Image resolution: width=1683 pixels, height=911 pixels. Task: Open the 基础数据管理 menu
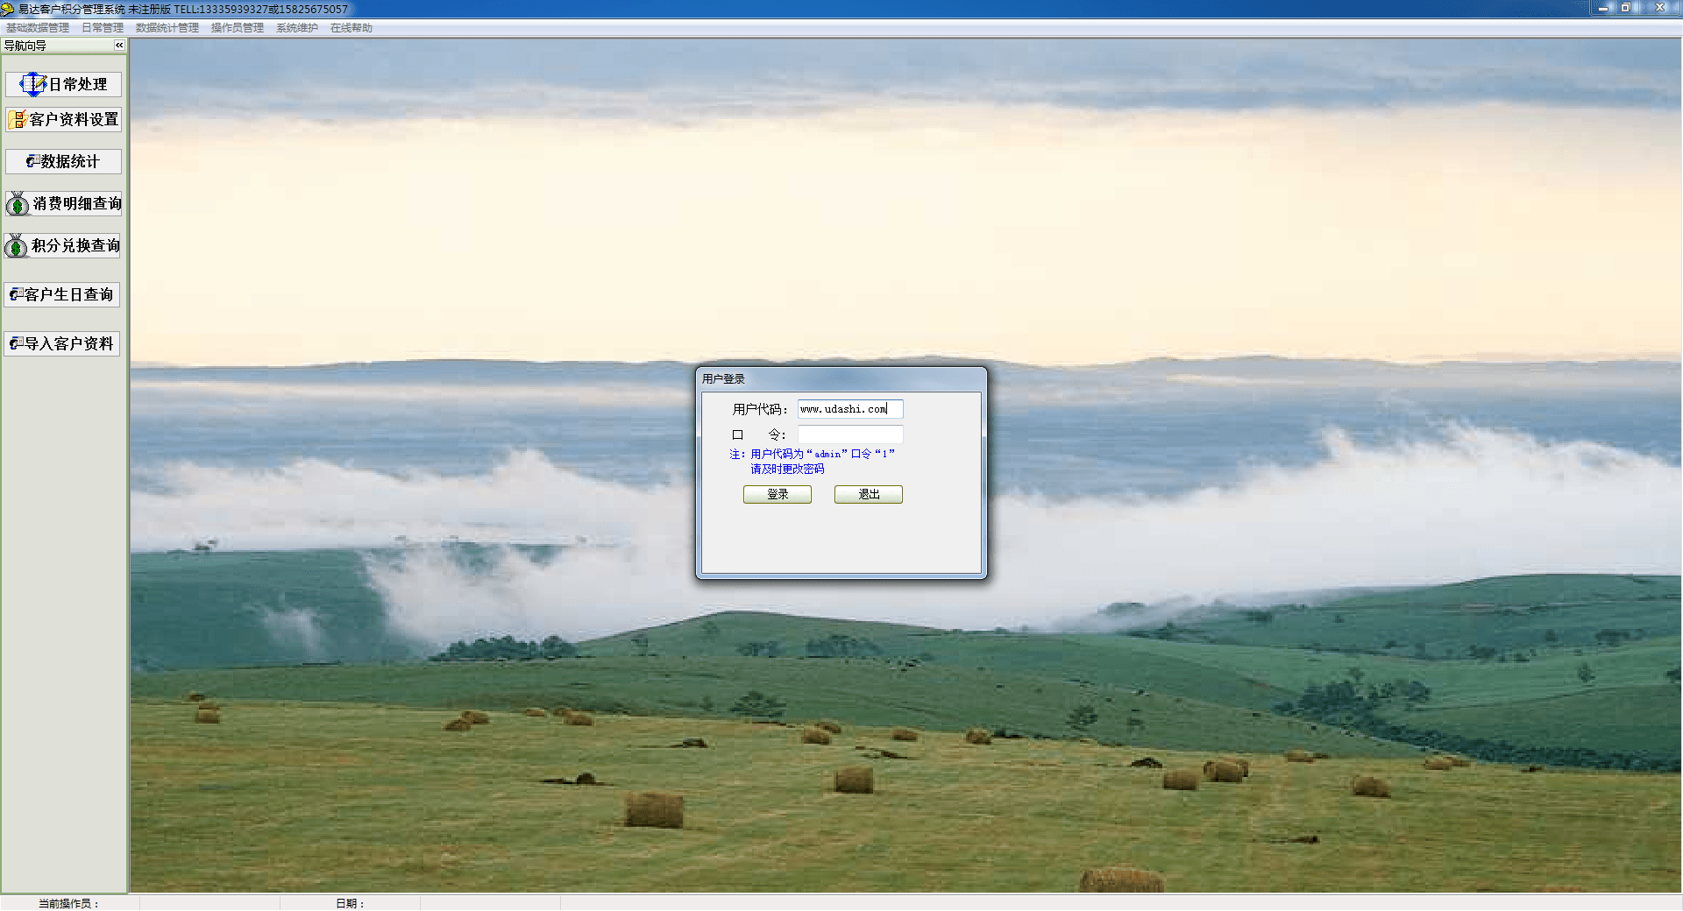(38, 28)
